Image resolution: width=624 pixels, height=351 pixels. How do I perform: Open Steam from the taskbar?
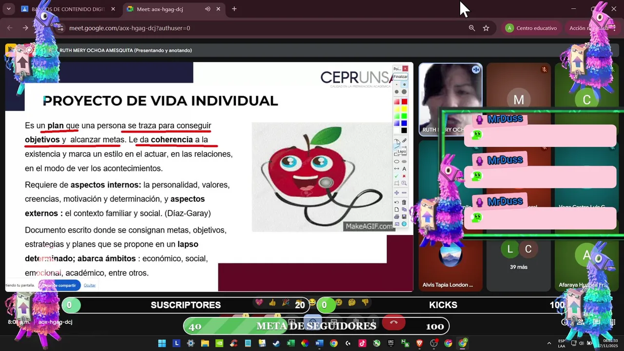point(276,343)
